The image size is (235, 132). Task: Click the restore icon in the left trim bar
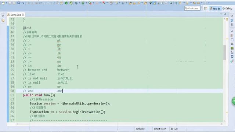click(3, 16)
